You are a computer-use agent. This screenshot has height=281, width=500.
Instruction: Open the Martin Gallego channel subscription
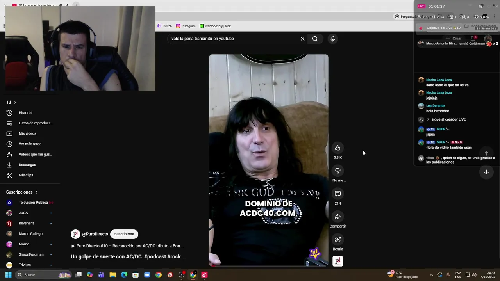[x=30, y=234]
